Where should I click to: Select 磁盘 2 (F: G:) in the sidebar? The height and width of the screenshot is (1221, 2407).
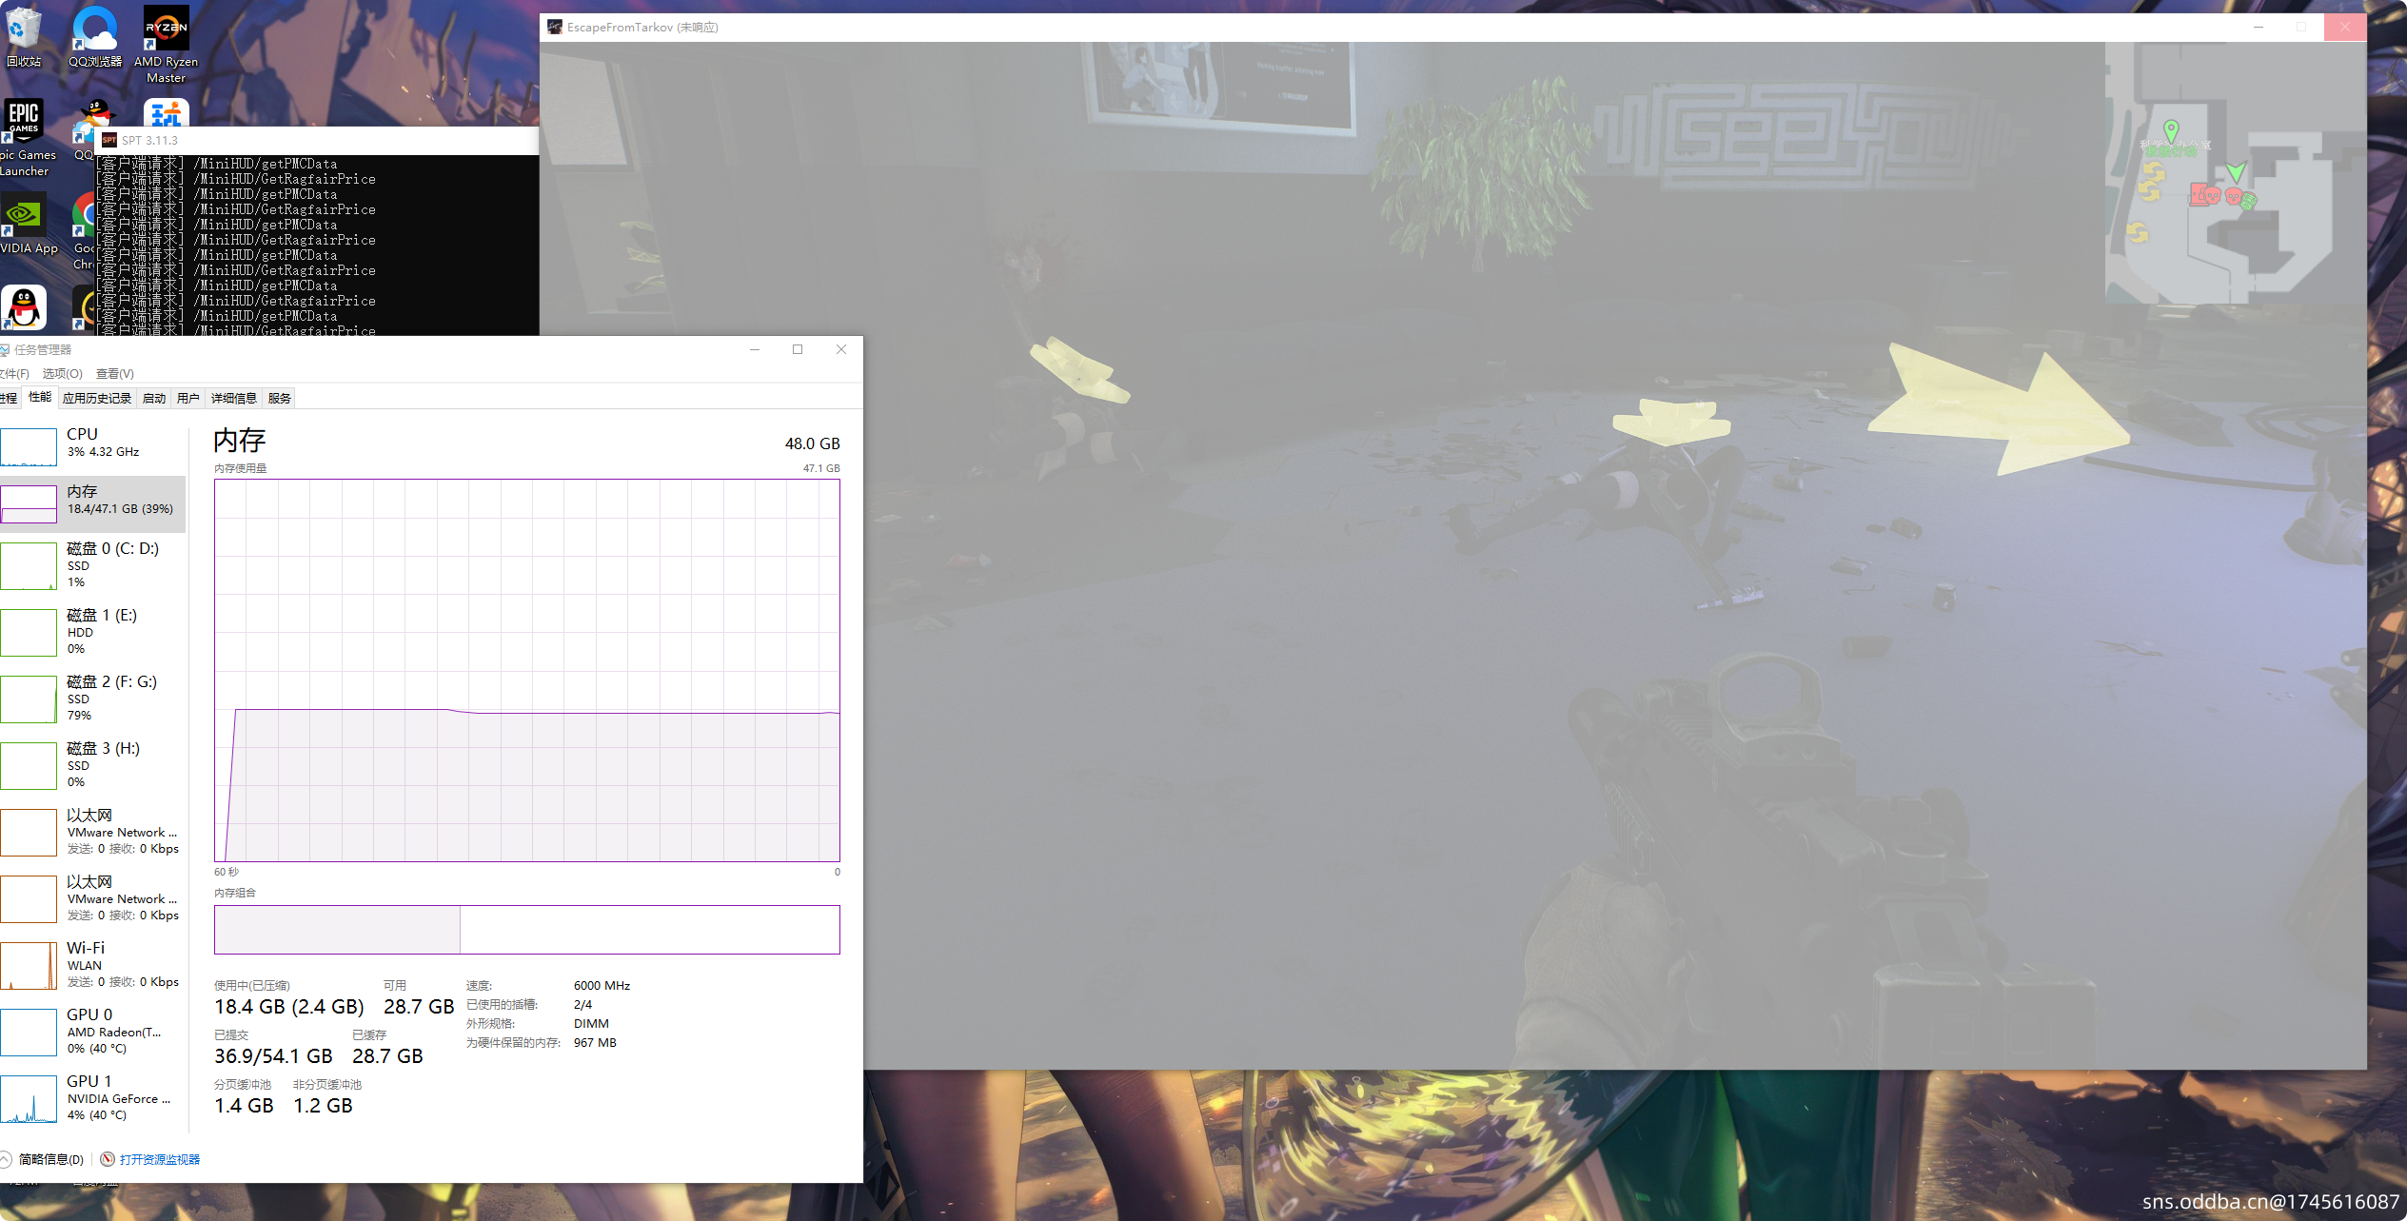pyautogui.click(x=93, y=698)
